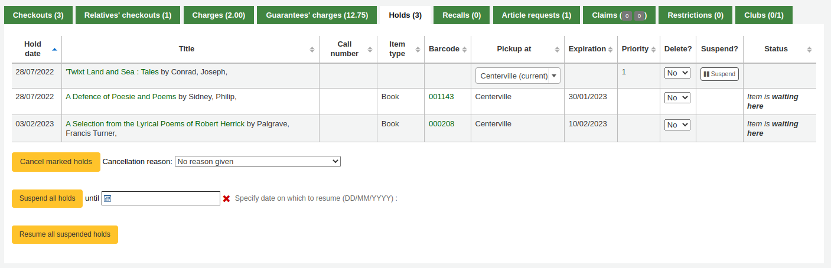
Task: Suspend the 'Twixt Land and Sea hold
Action: pos(719,74)
